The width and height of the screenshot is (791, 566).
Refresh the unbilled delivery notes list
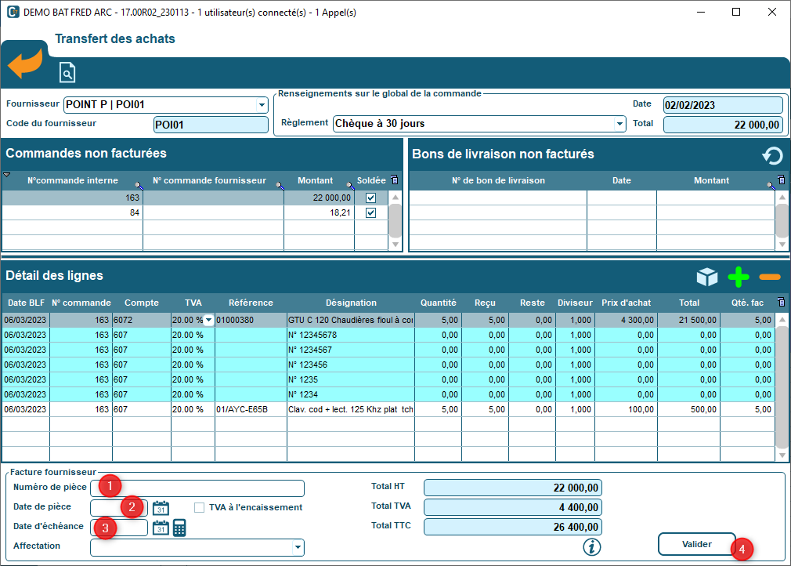click(x=772, y=155)
